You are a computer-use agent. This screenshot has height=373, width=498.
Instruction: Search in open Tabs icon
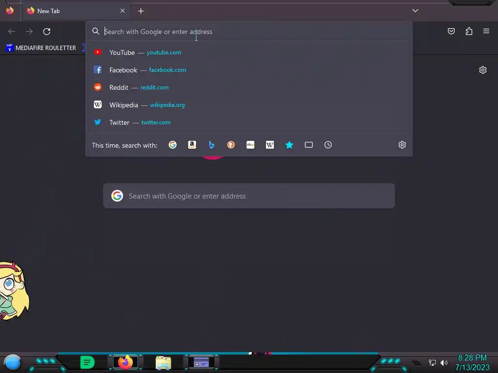309,145
